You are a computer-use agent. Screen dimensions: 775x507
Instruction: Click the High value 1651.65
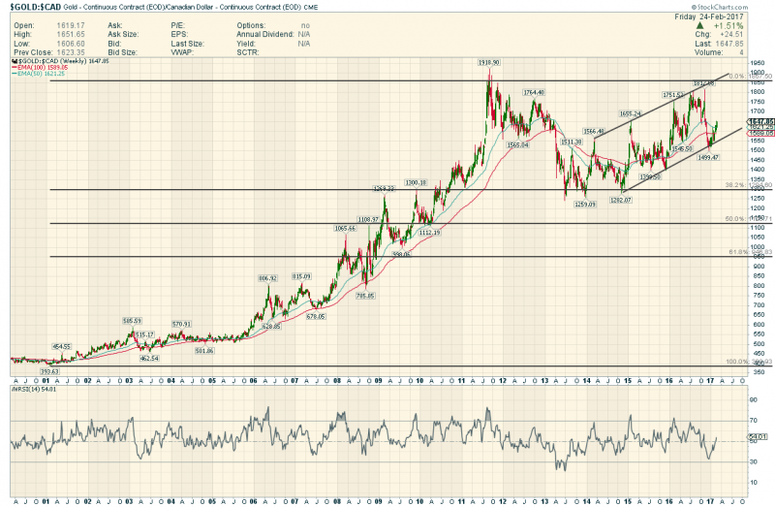point(71,34)
